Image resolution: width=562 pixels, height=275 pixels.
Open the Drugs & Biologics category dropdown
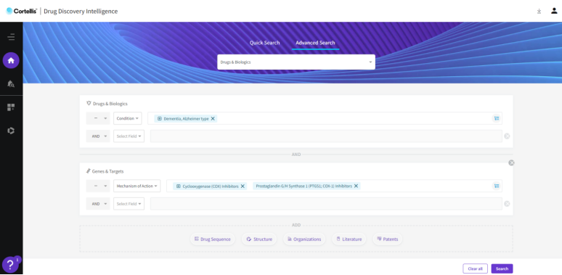pyautogui.click(x=296, y=62)
